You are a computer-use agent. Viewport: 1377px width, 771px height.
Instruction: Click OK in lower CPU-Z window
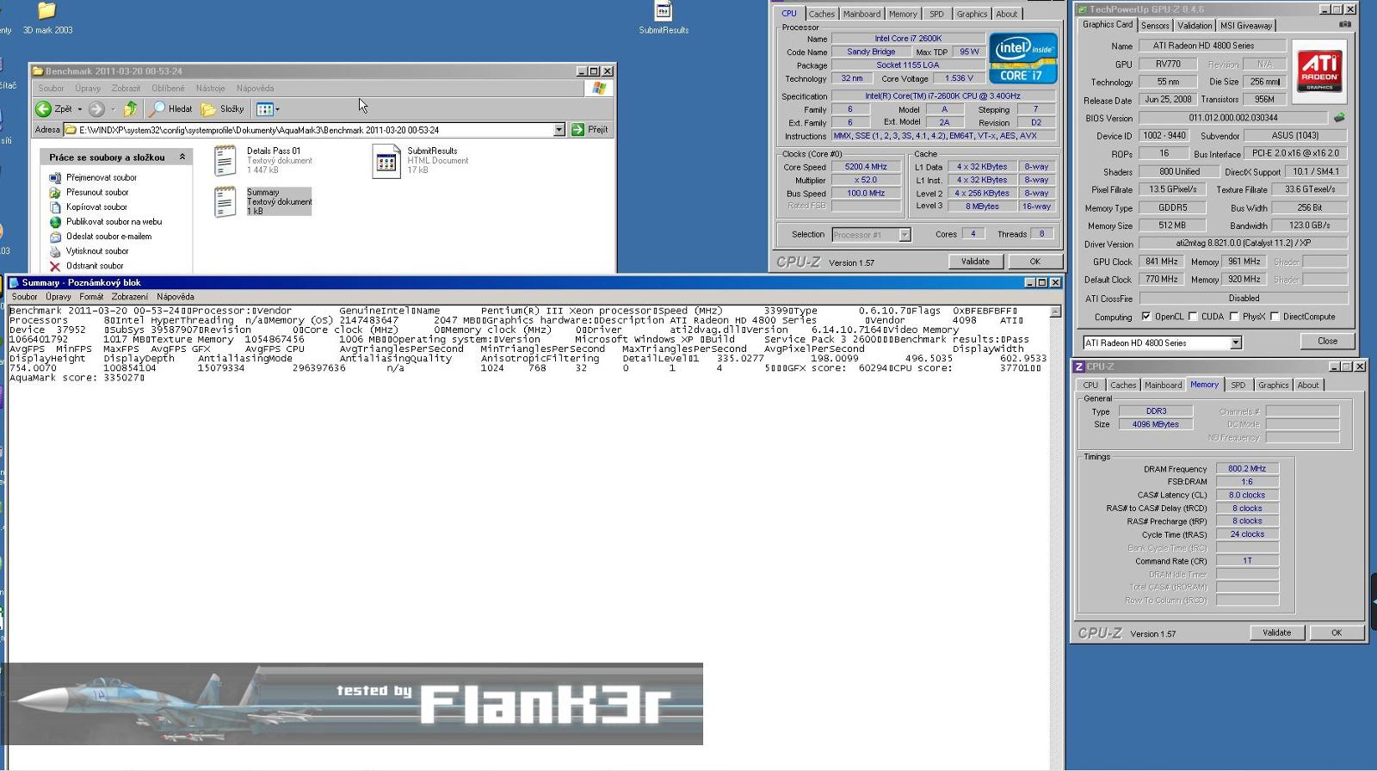click(x=1336, y=632)
